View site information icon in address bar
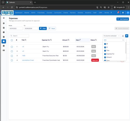 click(17, 7)
